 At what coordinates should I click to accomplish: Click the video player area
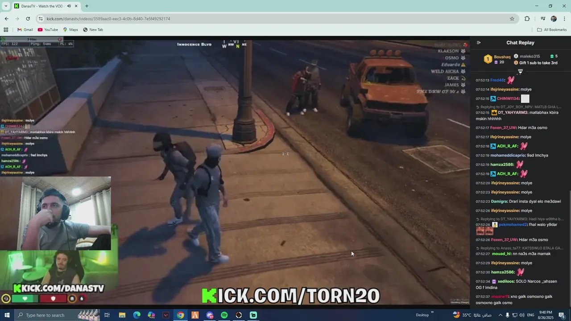pyautogui.click(x=235, y=172)
